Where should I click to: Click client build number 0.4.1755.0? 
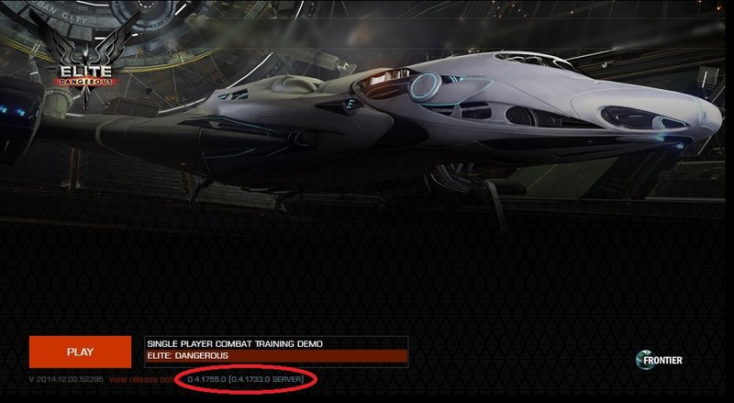click(x=206, y=379)
